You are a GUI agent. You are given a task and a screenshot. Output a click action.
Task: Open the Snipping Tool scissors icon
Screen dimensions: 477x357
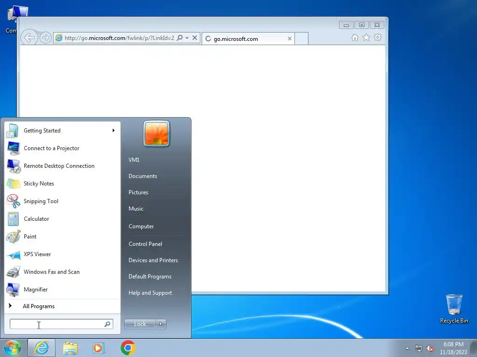tap(13, 201)
